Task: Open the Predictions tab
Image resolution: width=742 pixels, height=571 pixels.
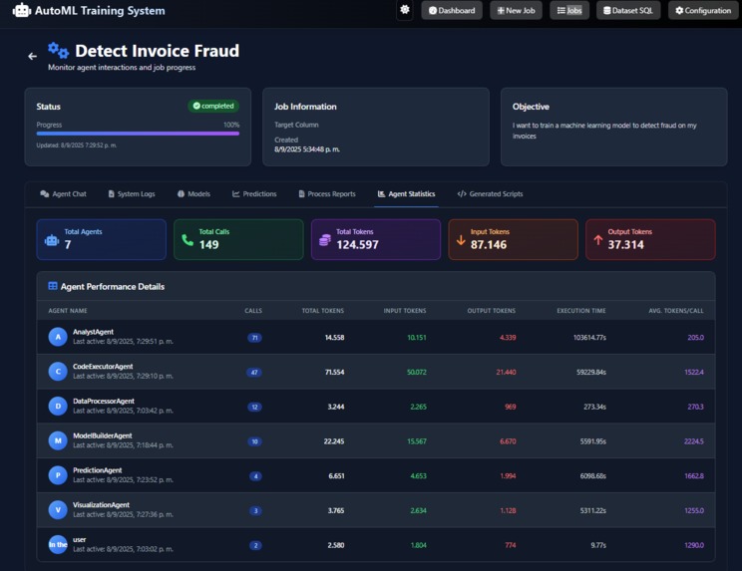Action: tap(254, 193)
